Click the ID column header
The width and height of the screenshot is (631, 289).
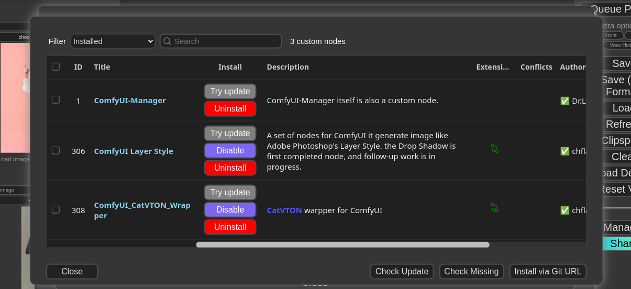click(x=78, y=67)
